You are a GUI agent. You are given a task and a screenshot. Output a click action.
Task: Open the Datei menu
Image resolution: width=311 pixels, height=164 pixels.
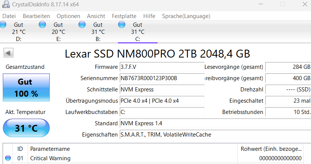(x=9, y=16)
